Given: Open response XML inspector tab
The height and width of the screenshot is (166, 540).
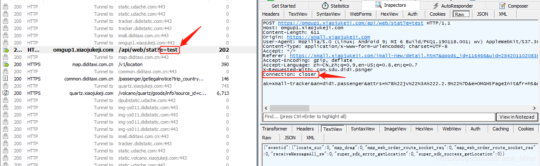Looking at the screenshot, I should coord(311,138).
